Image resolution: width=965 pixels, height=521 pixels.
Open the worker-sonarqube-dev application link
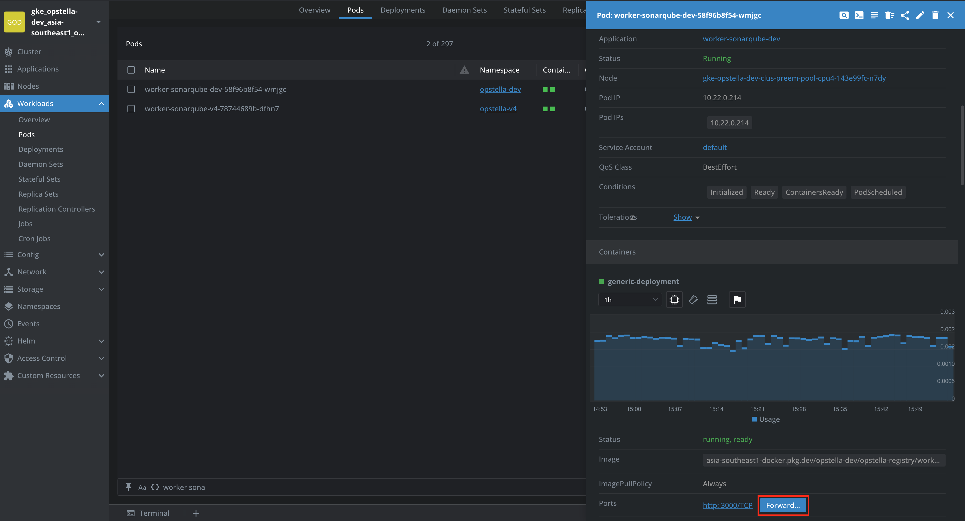tap(741, 39)
